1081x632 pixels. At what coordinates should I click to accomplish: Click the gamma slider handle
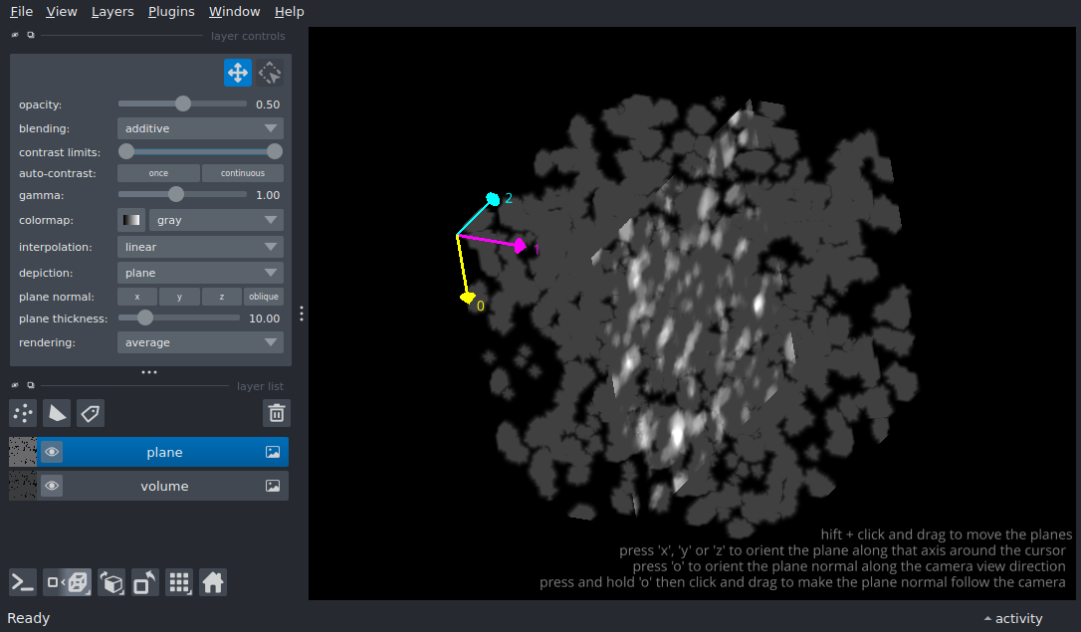(x=176, y=194)
